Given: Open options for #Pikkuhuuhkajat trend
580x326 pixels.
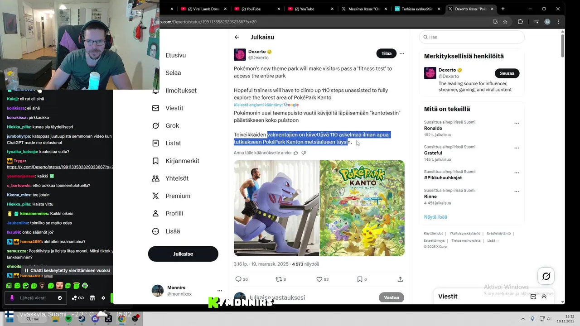Looking at the screenshot, I should coord(517,173).
